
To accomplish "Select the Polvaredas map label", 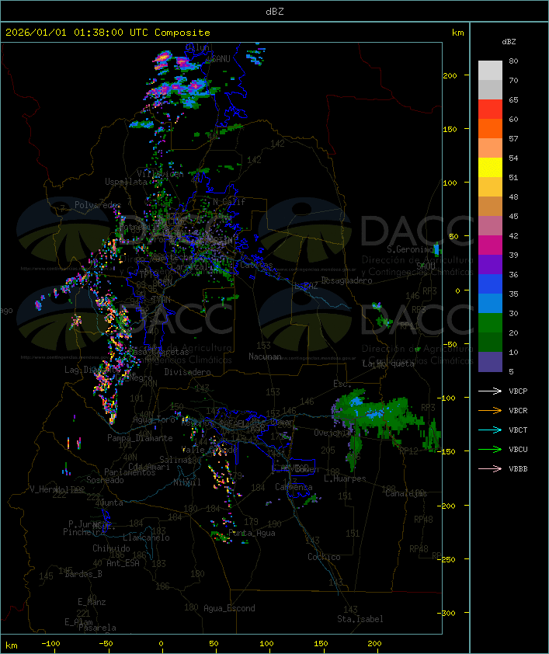I will [x=98, y=205].
